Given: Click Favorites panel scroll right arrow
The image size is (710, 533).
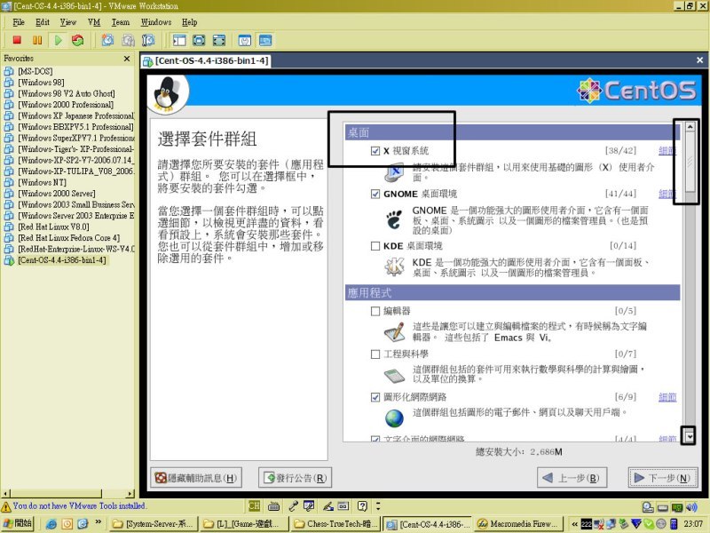Looking at the screenshot, I should [x=130, y=494].
